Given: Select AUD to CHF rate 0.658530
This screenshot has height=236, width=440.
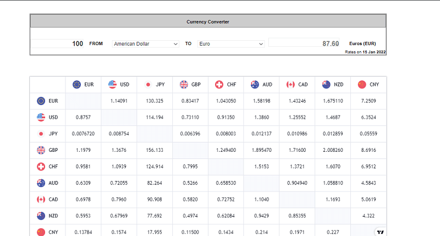Looking at the screenshot, I should [226, 183].
